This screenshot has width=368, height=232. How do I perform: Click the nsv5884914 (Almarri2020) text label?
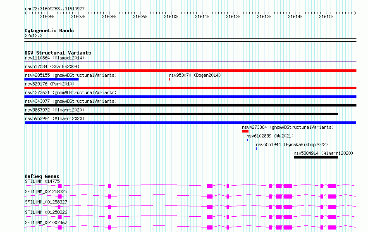(323, 153)
